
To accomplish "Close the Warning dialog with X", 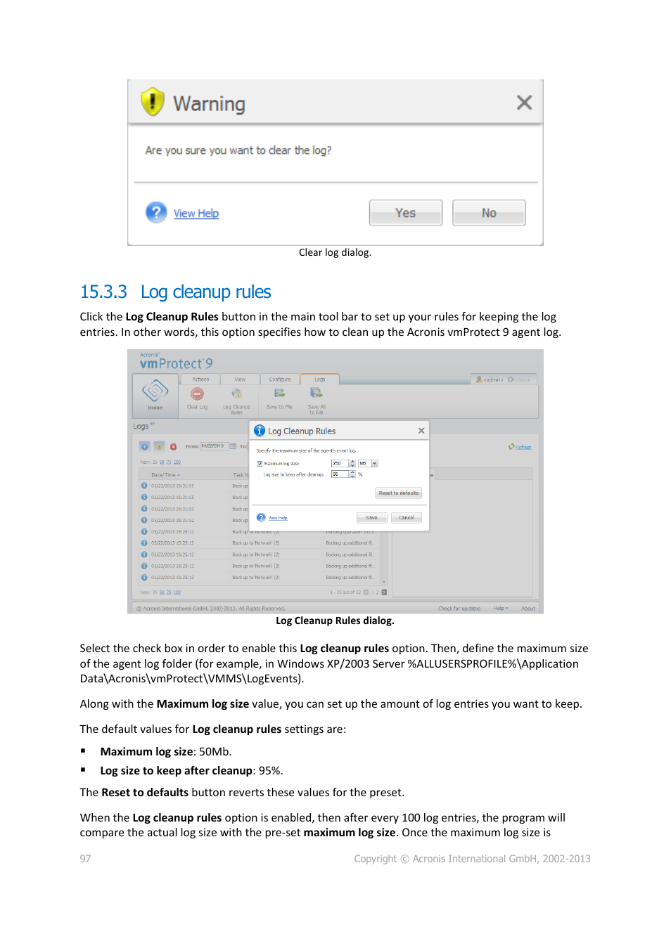I will pyautogui.click(x=524, y=103).
